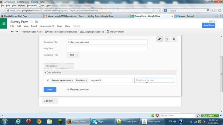Viewport: 223px width, 125px height.
Task: Open the Contains condition dropdown
Action: click(81, 80)
